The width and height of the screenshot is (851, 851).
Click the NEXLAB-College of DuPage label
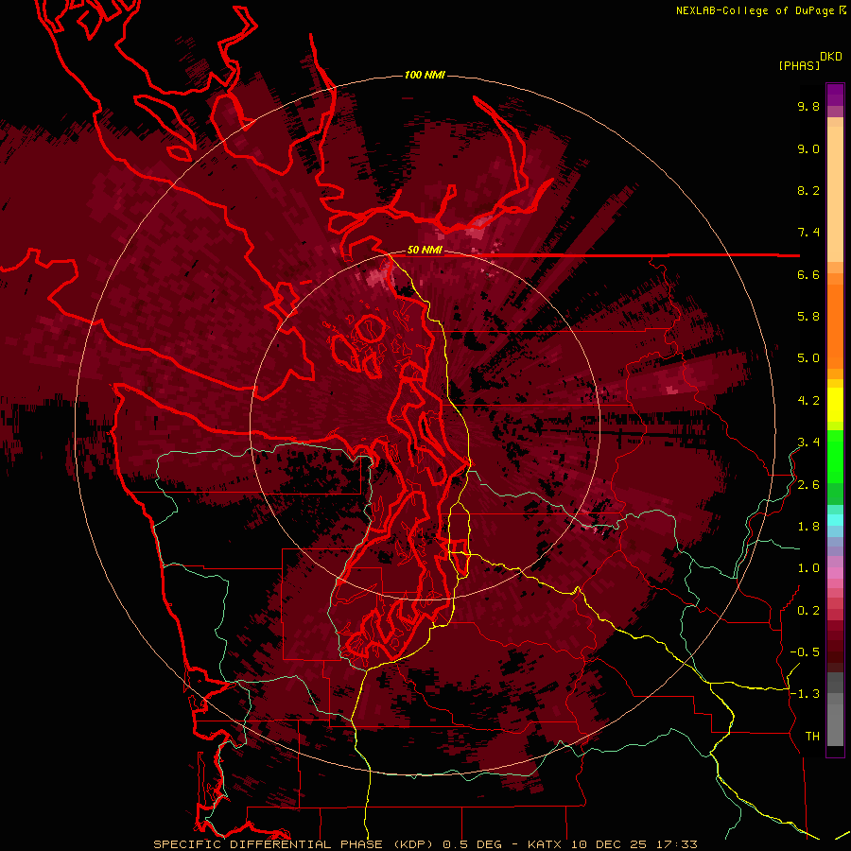coord(757,10)
